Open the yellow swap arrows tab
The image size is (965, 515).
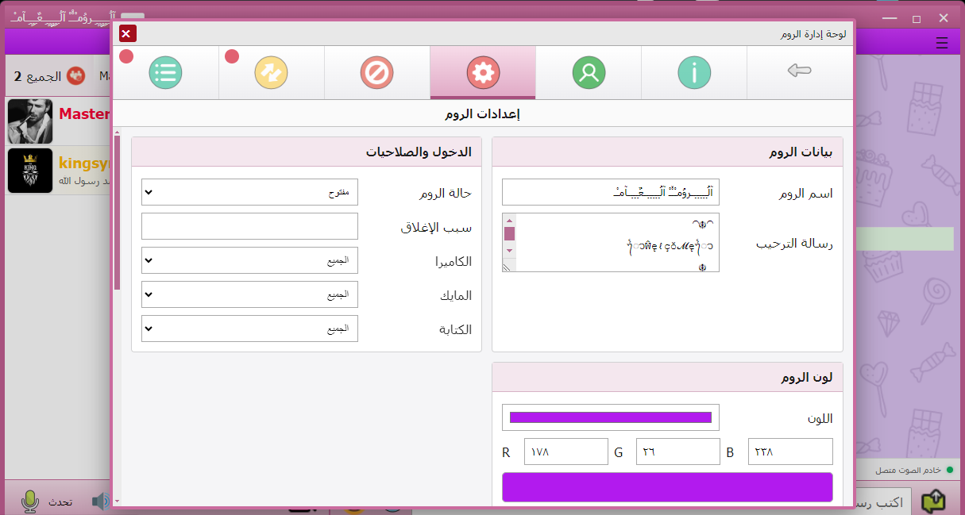tap(271, 73)
